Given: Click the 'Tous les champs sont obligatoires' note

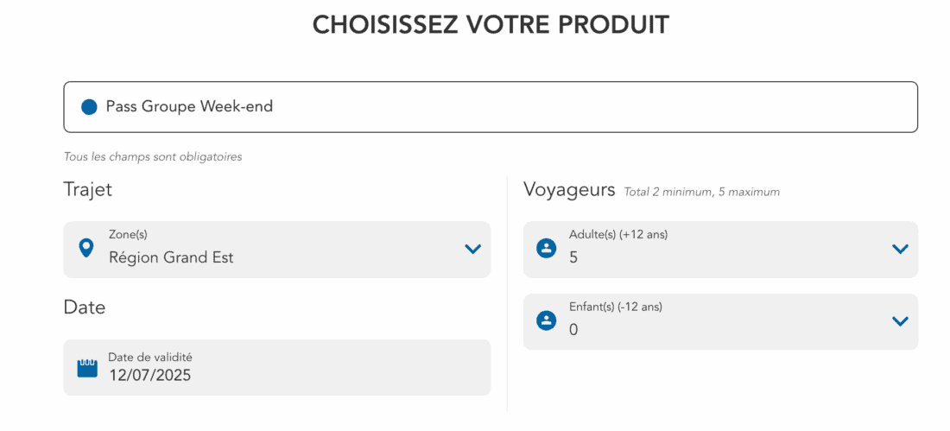Looking at the screenshot, I should coord(153,157).
